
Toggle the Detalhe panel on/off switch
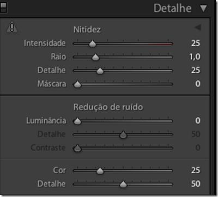pyautogui.click(x=3, y=7)
